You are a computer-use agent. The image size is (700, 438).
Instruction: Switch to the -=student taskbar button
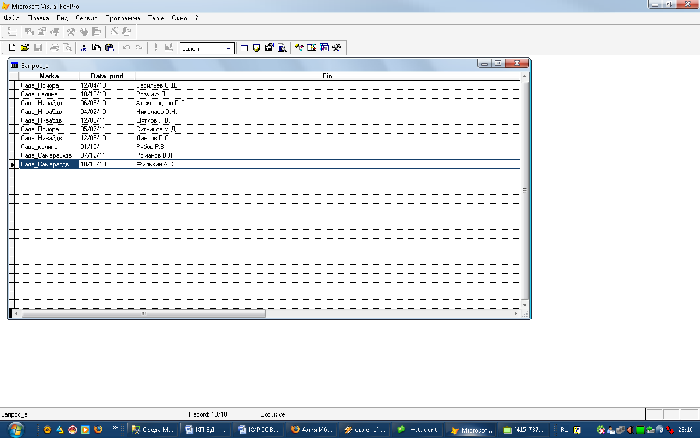[x=418, y=430]
